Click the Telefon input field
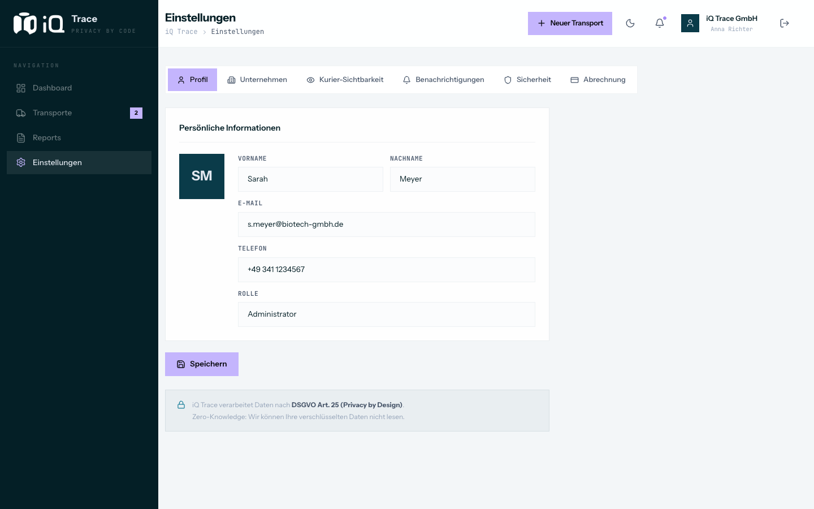814x509 pixels. coord(387,270)
